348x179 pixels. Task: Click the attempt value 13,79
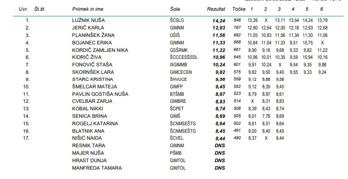coord(322,20)
